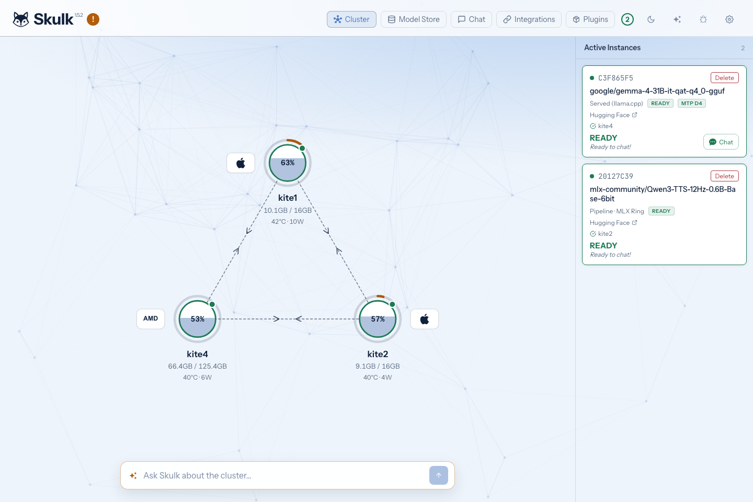
Task: Open the bug debug icon
Action: tap(703, 19)
